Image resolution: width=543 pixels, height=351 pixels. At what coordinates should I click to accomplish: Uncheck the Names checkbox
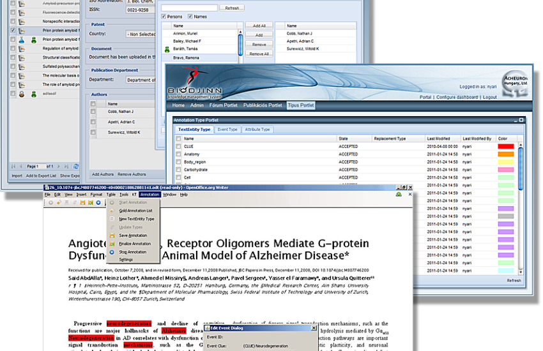[x=190, y=16]
